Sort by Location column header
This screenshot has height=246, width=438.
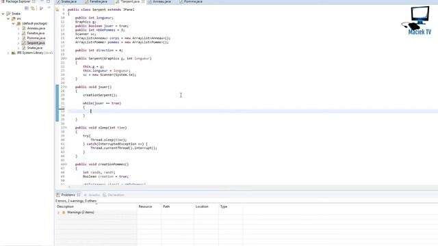click(206, 206)
